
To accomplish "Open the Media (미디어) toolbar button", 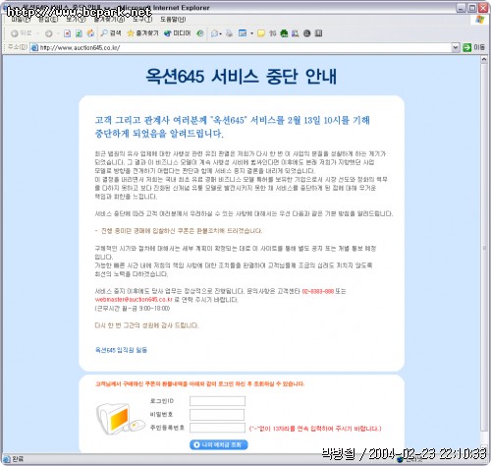I will tap(178, 33).
